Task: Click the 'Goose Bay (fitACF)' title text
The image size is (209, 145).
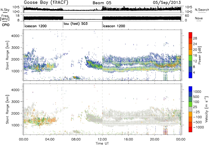Action: [46, 3]
